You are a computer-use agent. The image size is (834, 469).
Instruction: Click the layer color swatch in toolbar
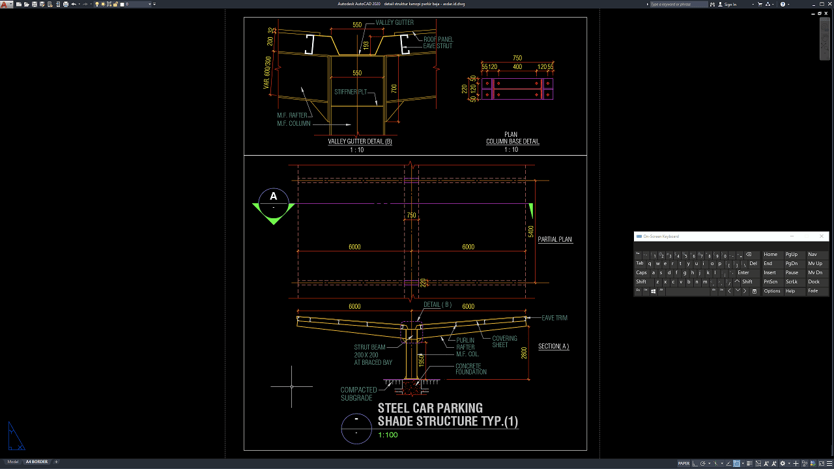click(x=123, y=4)
